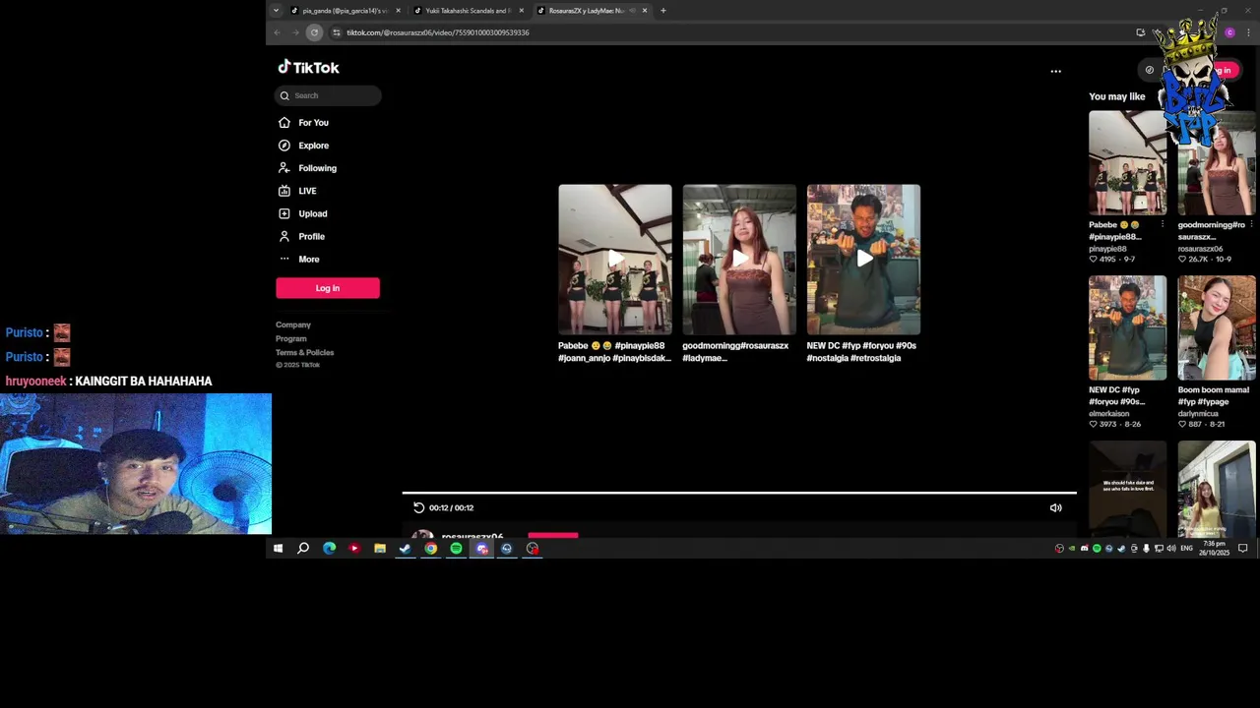Click the ENG language indicator
Screen dimensions: 1260x708
tap(1186, 549)
